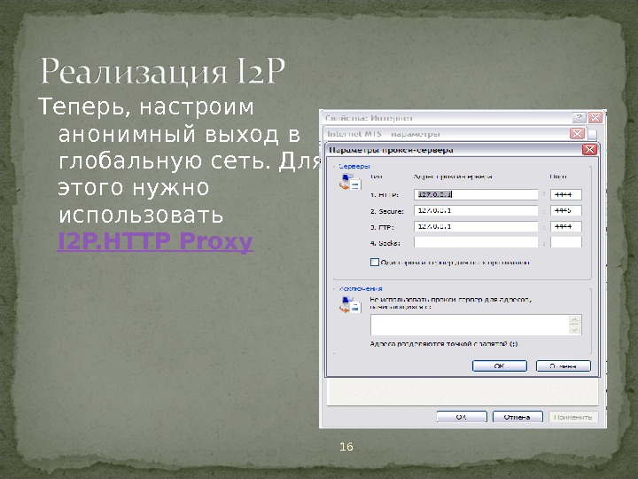Click the 2. Secure: row label
The image size is (638, 479).
click(387, 211)
